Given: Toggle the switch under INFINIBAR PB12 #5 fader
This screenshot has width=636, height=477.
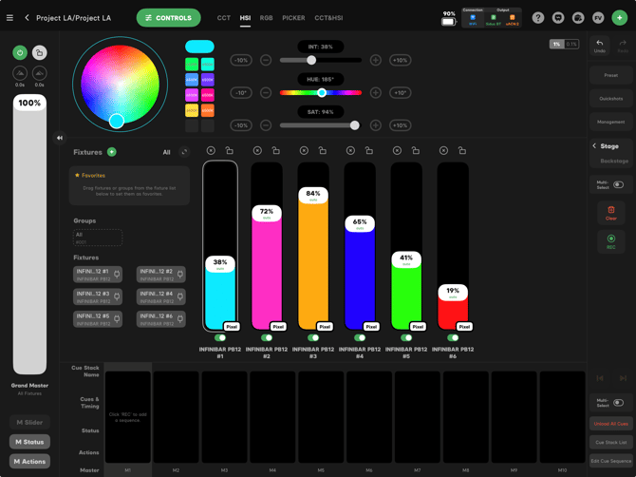Looking at the screenshot, I should (406, 337).
